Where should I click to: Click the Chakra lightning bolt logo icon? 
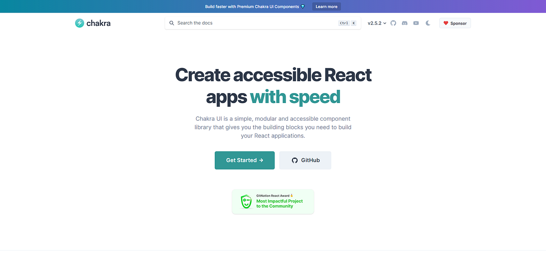click(79, 23)
